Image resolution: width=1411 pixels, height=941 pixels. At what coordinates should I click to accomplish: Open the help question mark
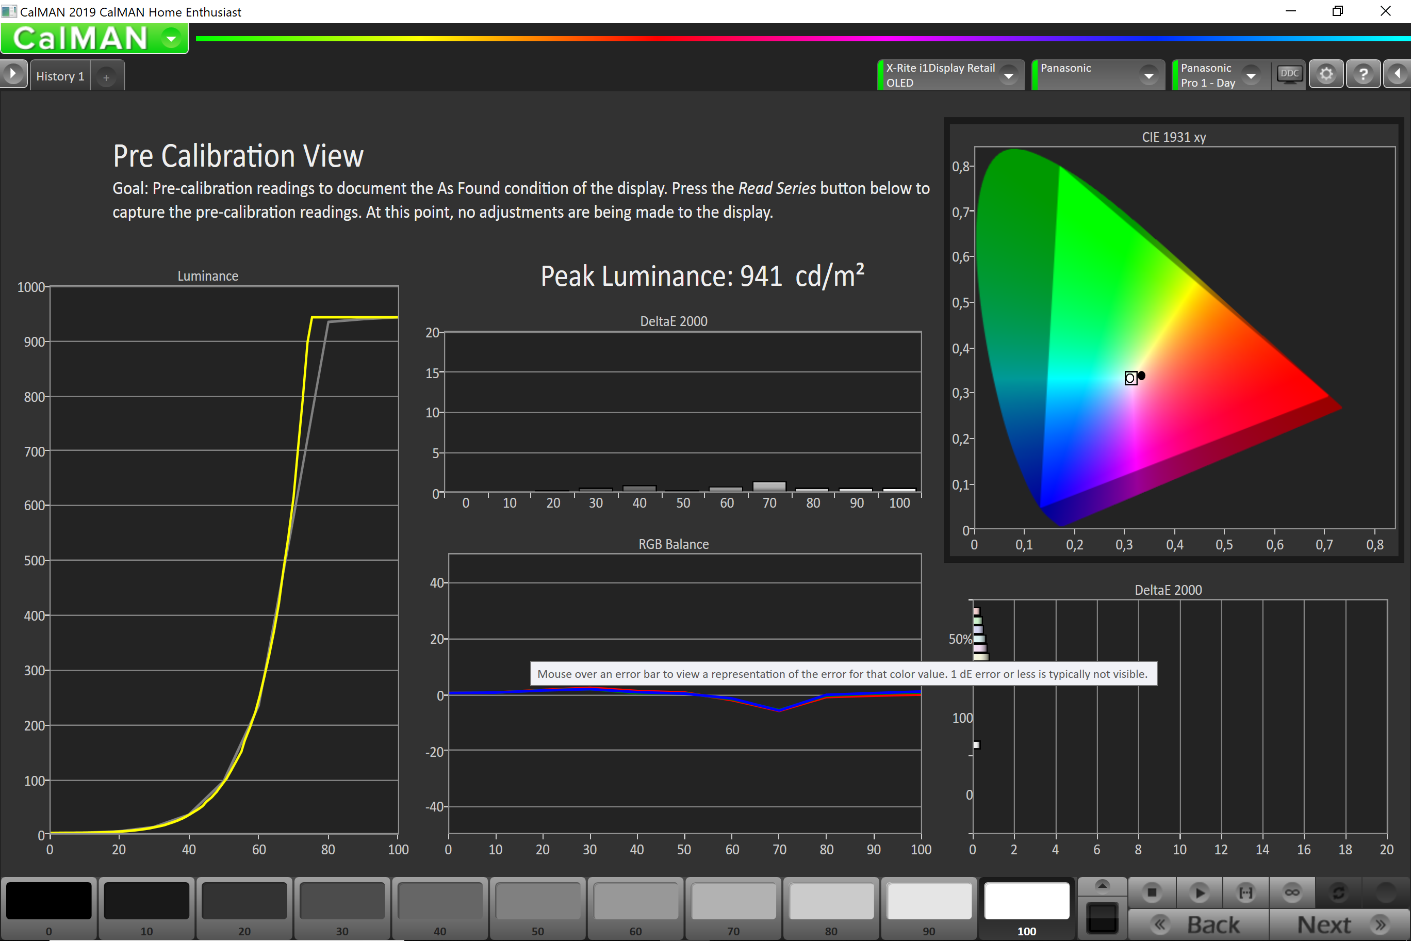[x=1363, y=74]
